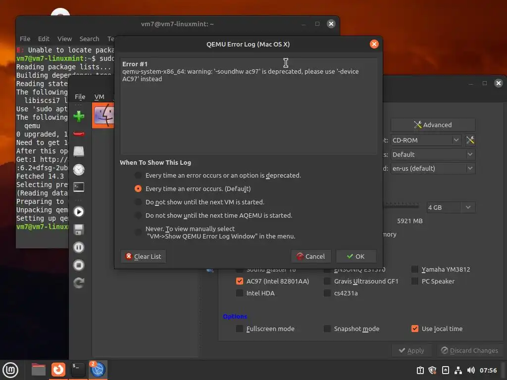507x380 pixels.
Task: Open the en-us (default) keyboard dropdown
Action: click(x=433, y=168)
